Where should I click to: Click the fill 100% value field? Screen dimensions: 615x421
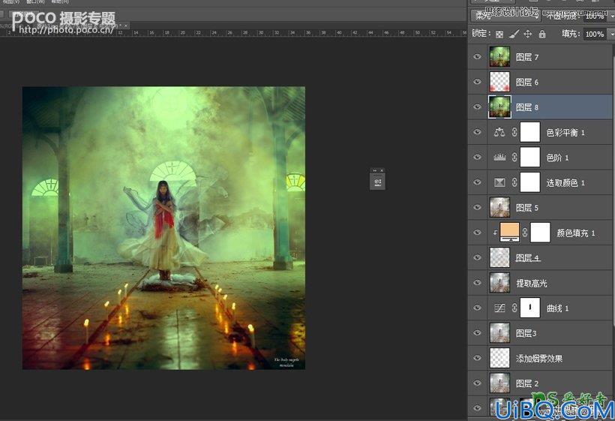[x=595, y=34]
